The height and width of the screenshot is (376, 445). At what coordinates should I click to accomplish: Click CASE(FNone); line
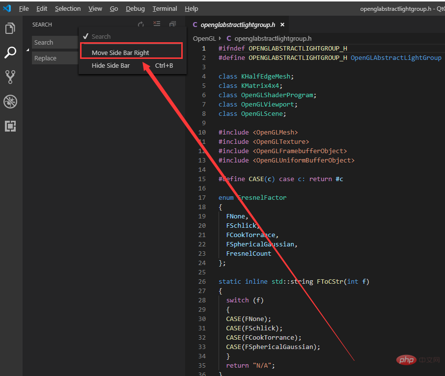click(x=249, y=319)
